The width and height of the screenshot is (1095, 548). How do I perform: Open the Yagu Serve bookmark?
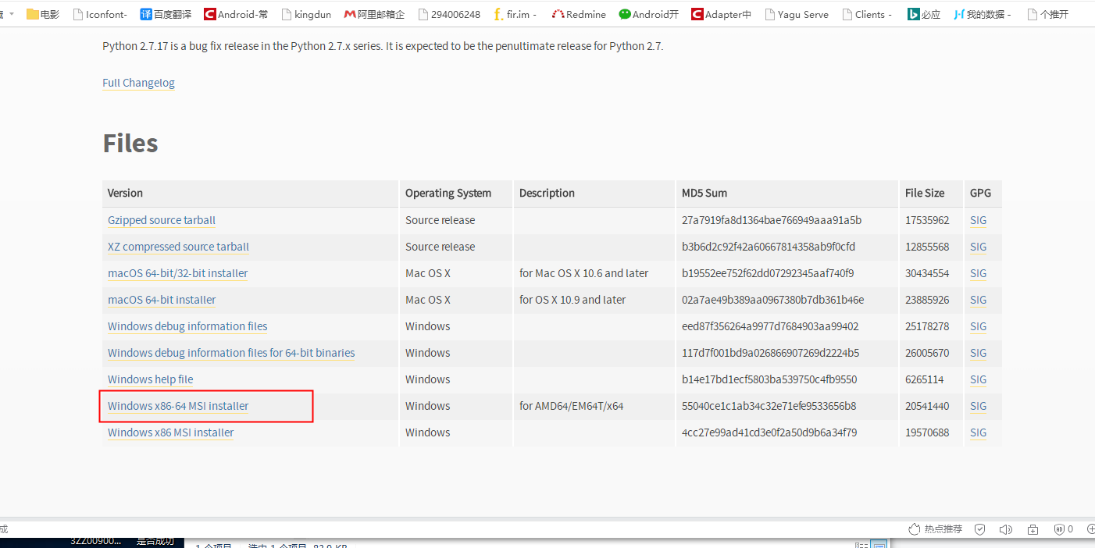[797, 14]
